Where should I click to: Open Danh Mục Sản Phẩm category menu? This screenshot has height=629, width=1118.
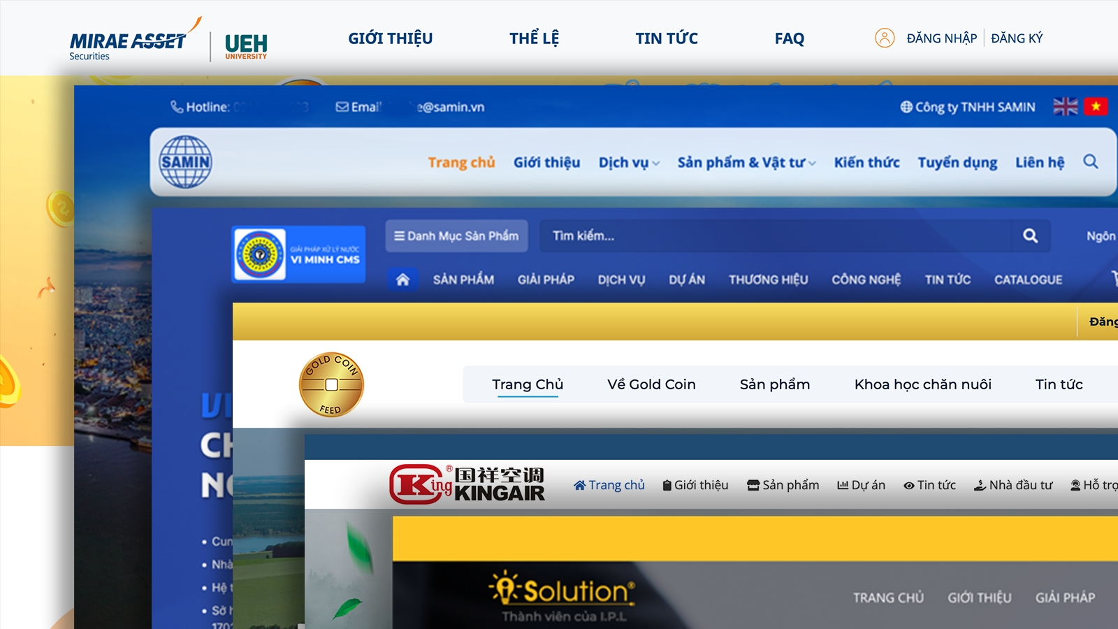click(x=456, y=236)
